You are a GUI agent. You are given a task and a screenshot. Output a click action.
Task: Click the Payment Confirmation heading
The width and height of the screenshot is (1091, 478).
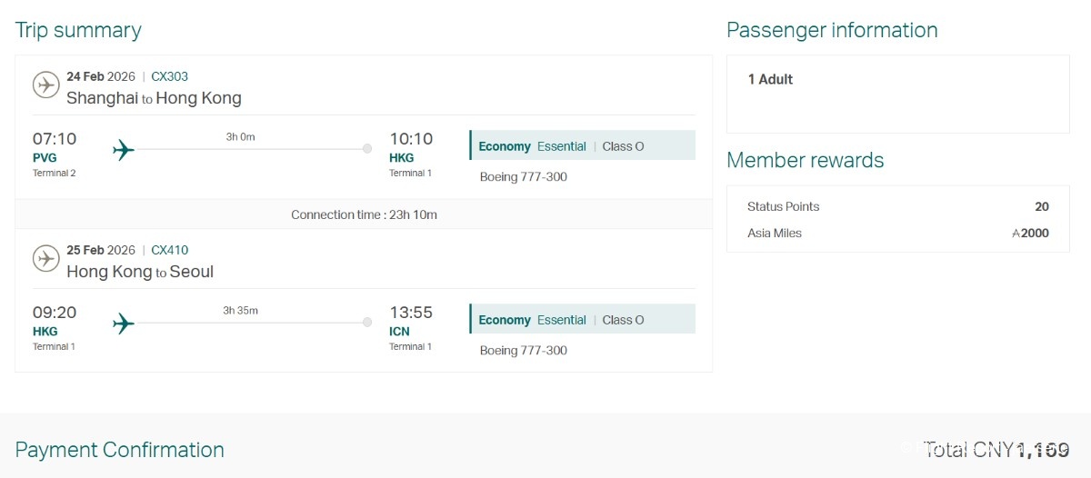(x=120, y=450)
